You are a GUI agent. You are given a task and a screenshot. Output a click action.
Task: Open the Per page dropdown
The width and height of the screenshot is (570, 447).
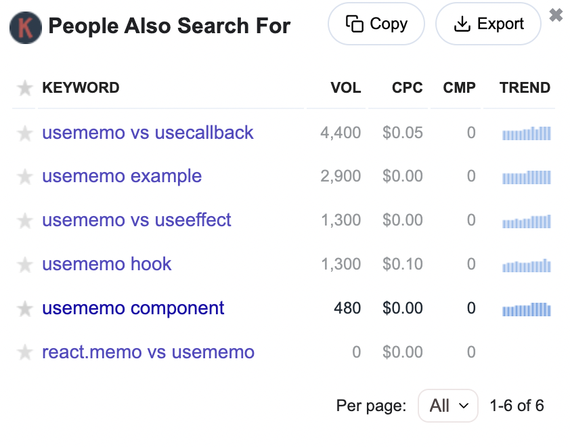447,406
